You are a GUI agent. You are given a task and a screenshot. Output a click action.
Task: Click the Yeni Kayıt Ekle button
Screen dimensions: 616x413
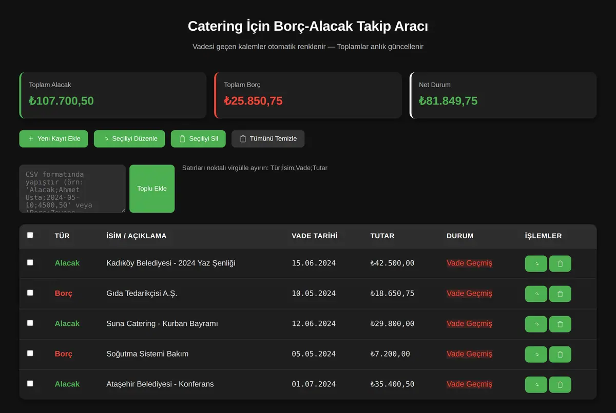click(53, 139)
